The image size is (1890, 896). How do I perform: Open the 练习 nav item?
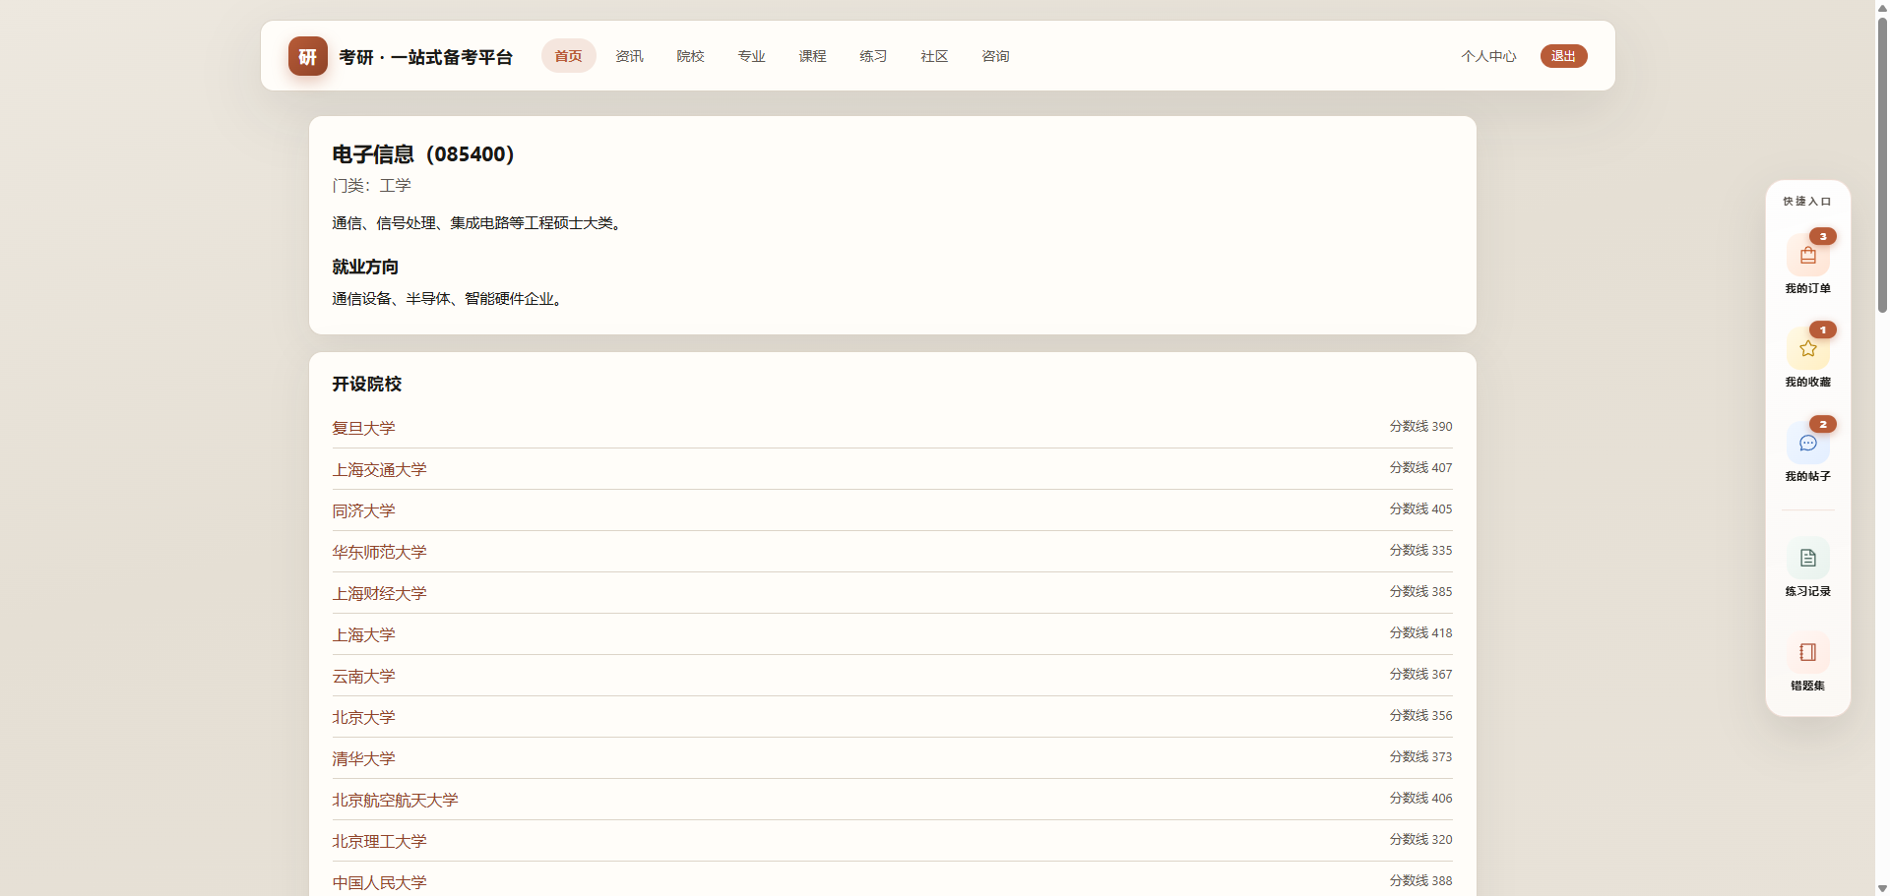point(873,56)
